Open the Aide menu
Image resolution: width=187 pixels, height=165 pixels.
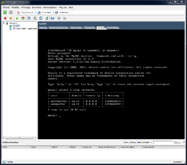71,8
